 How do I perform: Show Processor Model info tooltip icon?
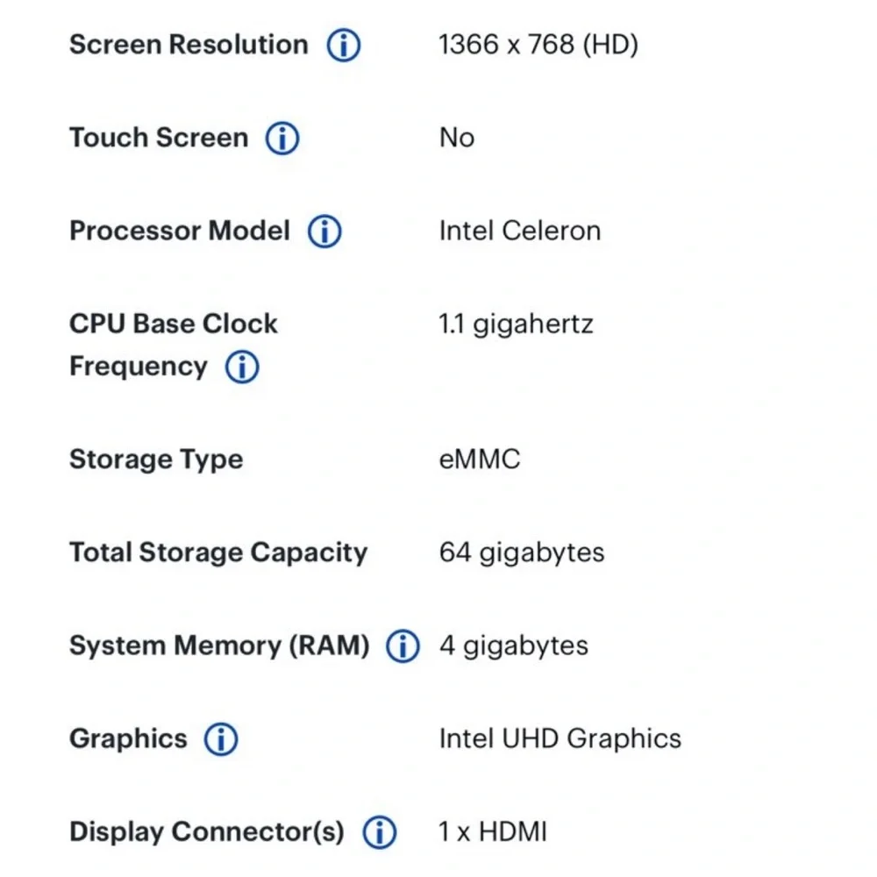pyautogui.click(x=324, y=231)
